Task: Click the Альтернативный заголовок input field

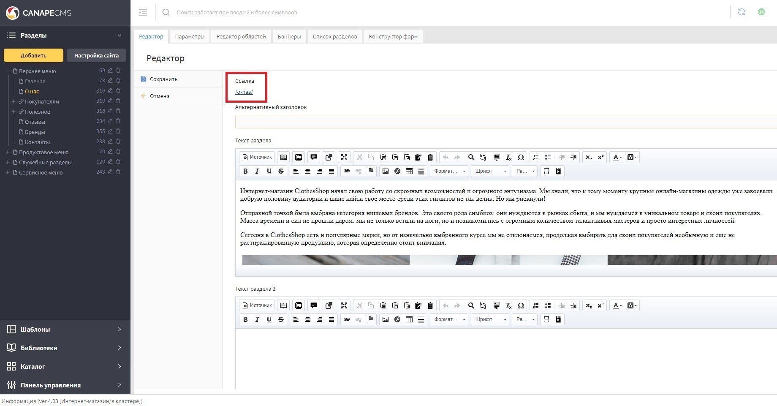Action: [505, 122]
